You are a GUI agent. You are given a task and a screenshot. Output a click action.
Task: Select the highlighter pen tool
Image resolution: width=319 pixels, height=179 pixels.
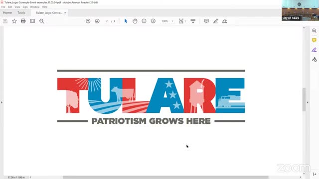[216, 21]
